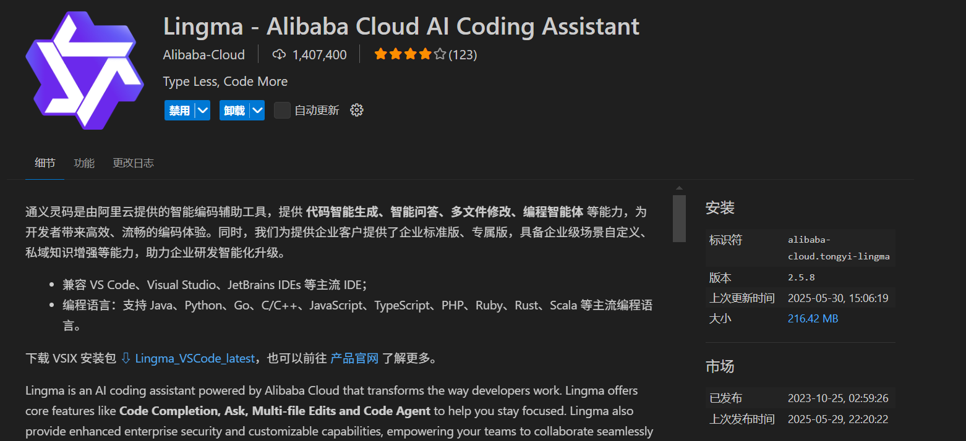Open the extension settings gear icon
966x441 pixels.
tap(357, 111)
